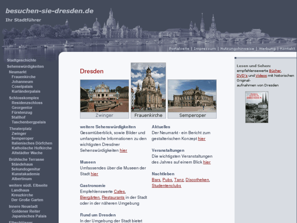The height and width of the screenshot is (223, 297).
Task: Select weitere südl. Elbseite in sidebar
Action: [x=28, y=185]
